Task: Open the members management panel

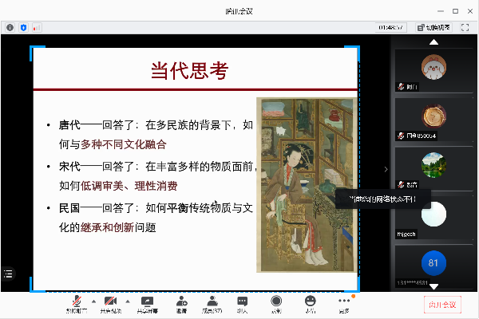Action: (212, 301)
